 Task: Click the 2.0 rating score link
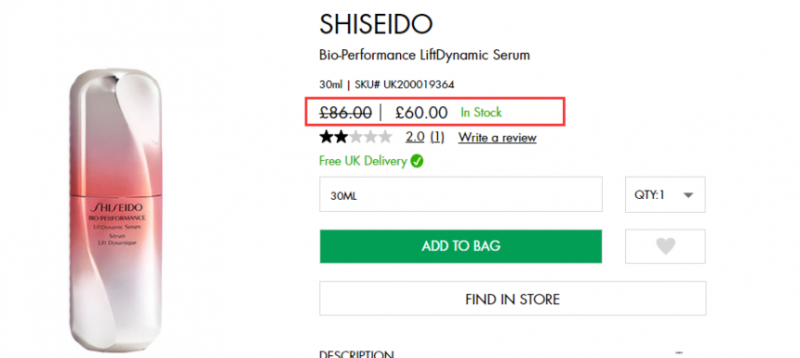tap(415, 138)
